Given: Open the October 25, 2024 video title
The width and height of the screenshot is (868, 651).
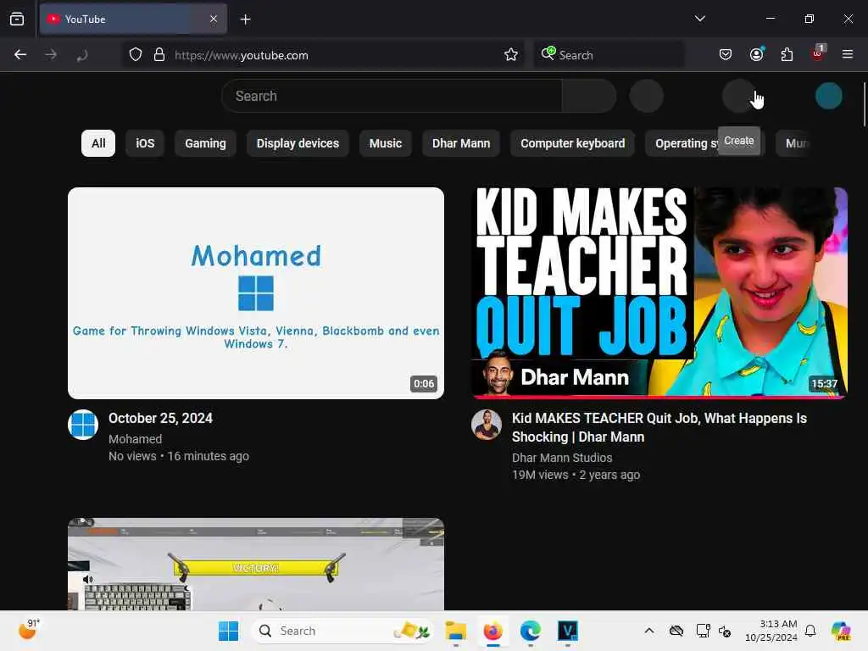Looking at the screenshot, I should click(x=160, y=419).
